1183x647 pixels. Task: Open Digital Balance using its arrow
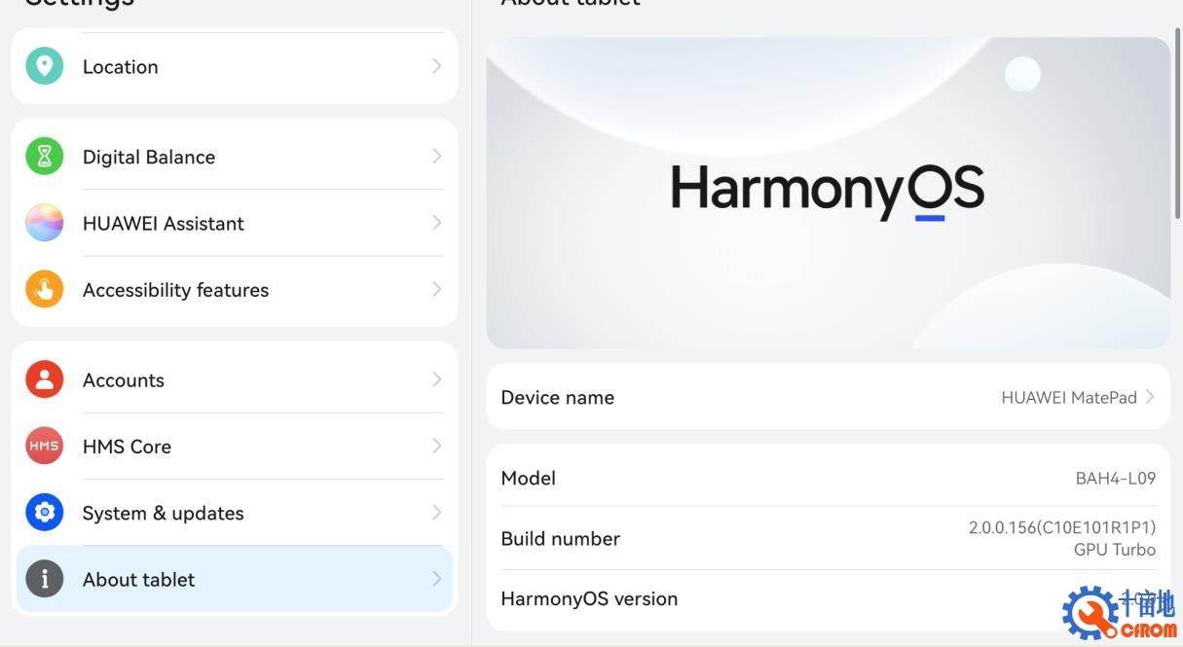tap(436, 157)
